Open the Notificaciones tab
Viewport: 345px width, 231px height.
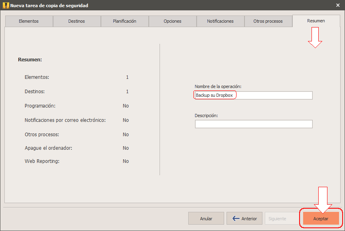tap(220, 22)
